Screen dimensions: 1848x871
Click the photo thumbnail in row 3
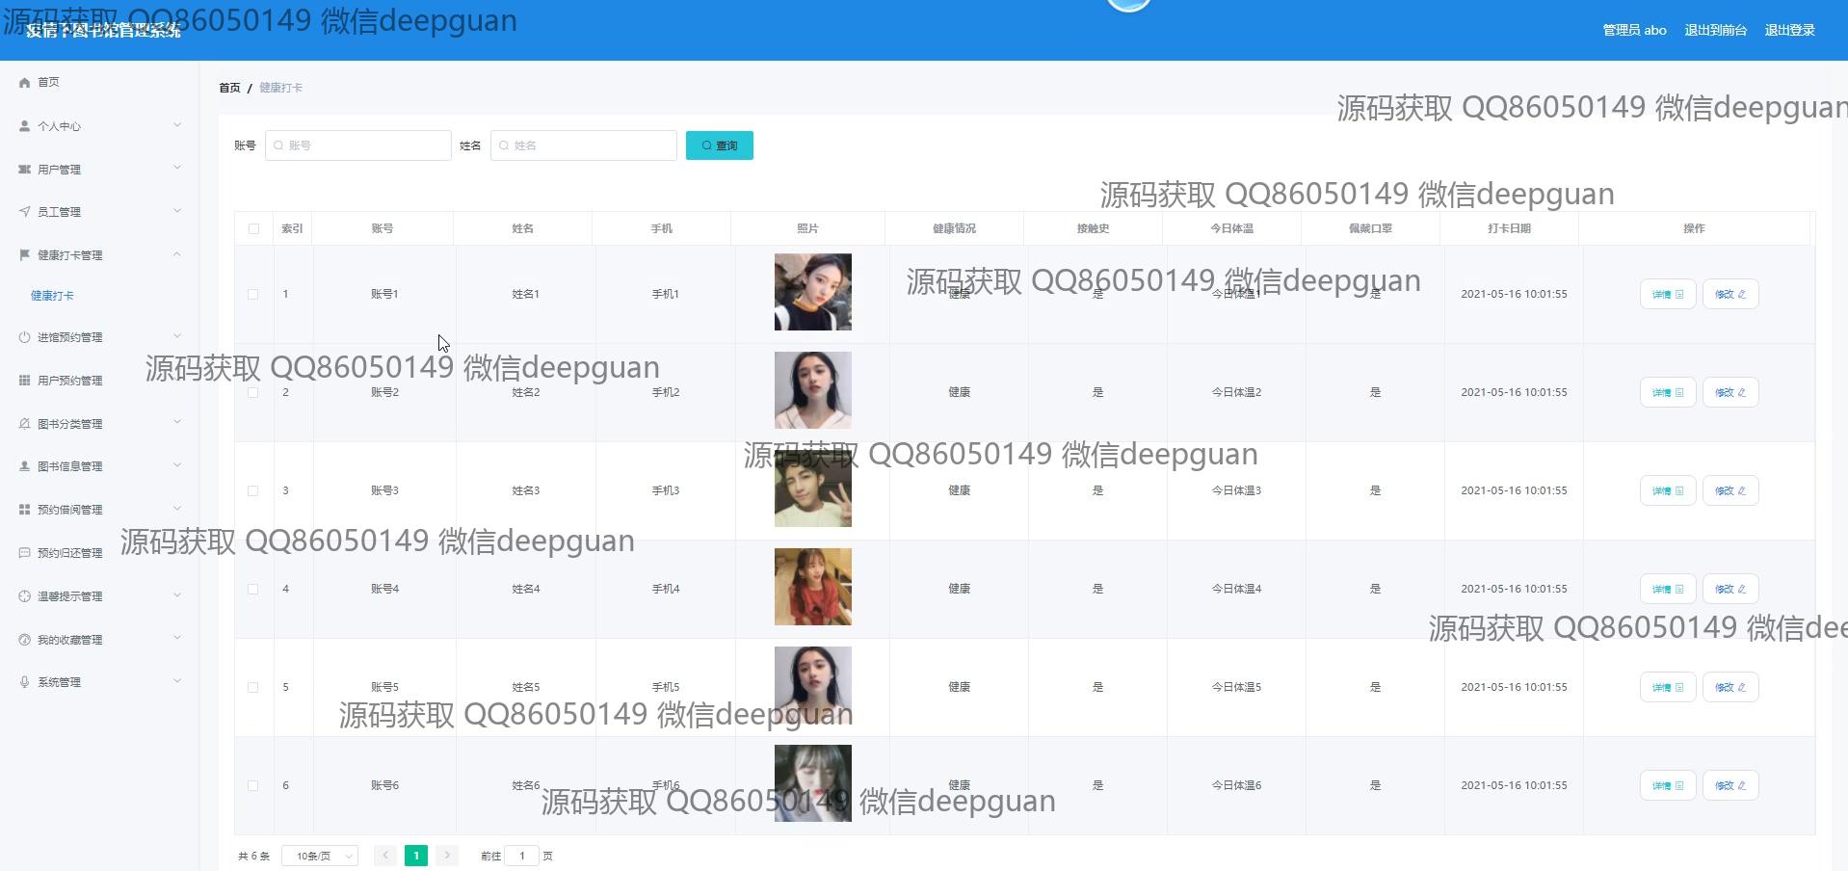pos(812,489)
